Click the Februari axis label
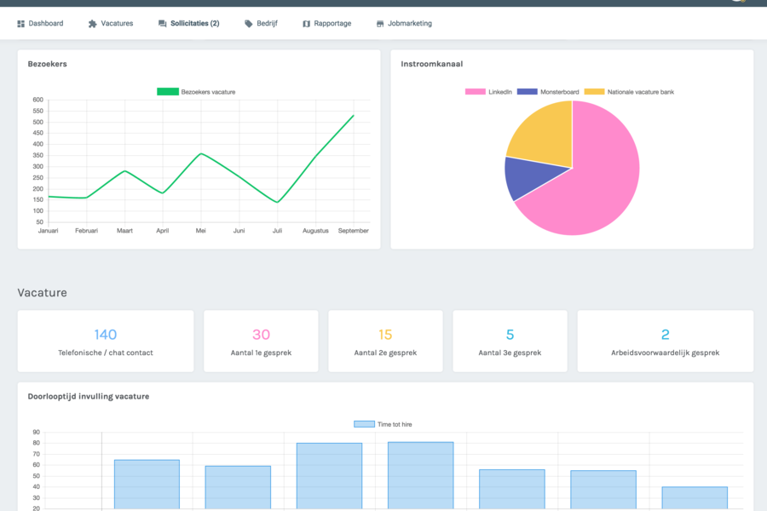This screenshot has height=511, width=767. (87, 231)
